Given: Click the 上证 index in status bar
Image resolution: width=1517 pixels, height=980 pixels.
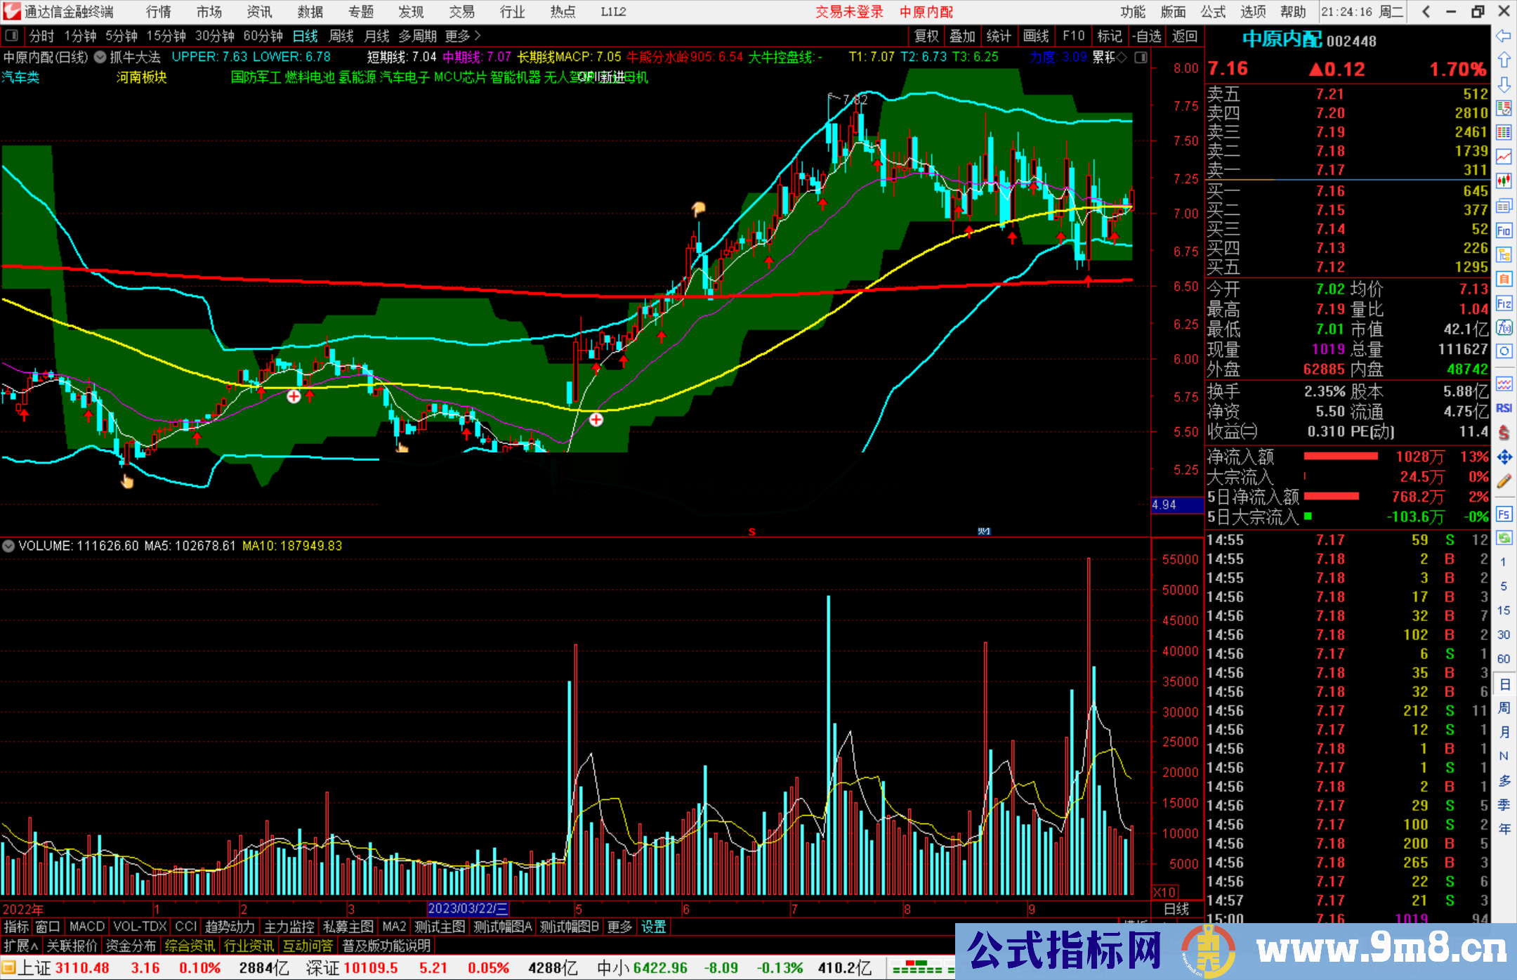Looking at the screenshot, I should tap(34, 968).
